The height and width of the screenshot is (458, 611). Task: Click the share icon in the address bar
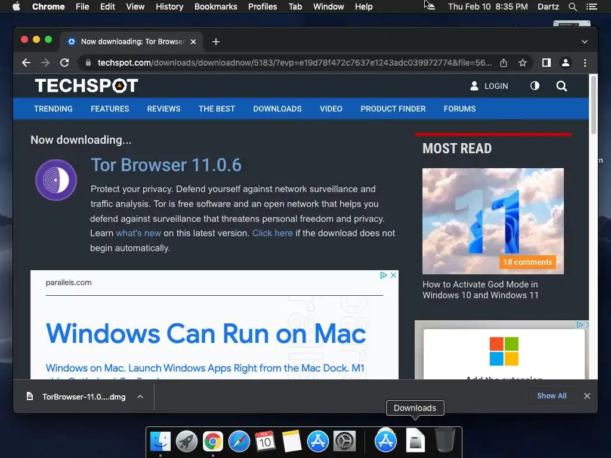coord(504,63)
